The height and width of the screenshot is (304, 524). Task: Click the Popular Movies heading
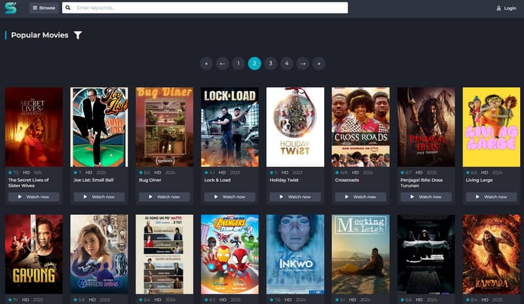click(40, 35)
